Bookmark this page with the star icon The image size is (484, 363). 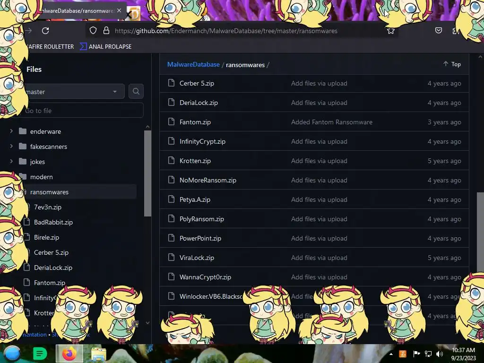click(391, 31)
